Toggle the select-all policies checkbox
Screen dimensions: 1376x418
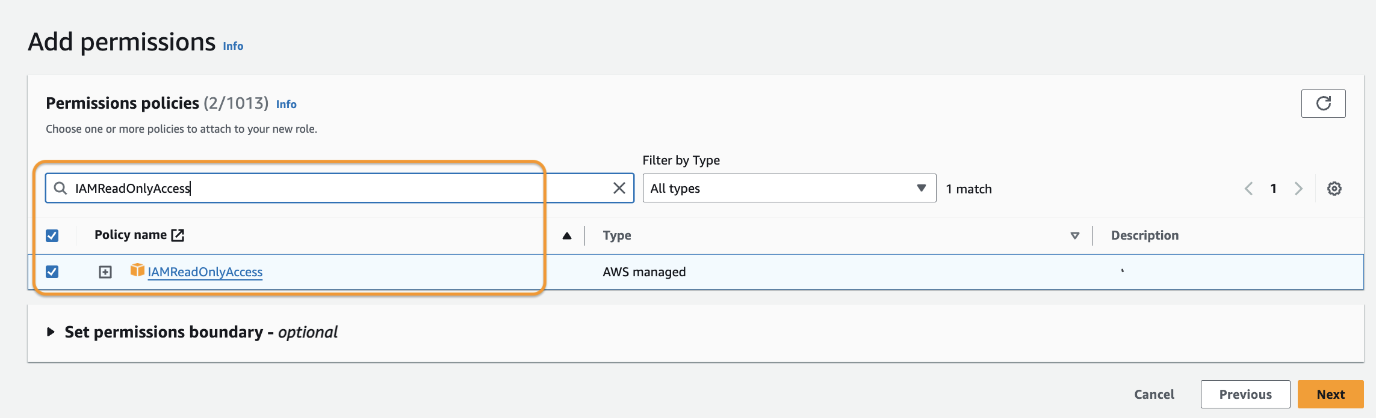coord(52,235)
